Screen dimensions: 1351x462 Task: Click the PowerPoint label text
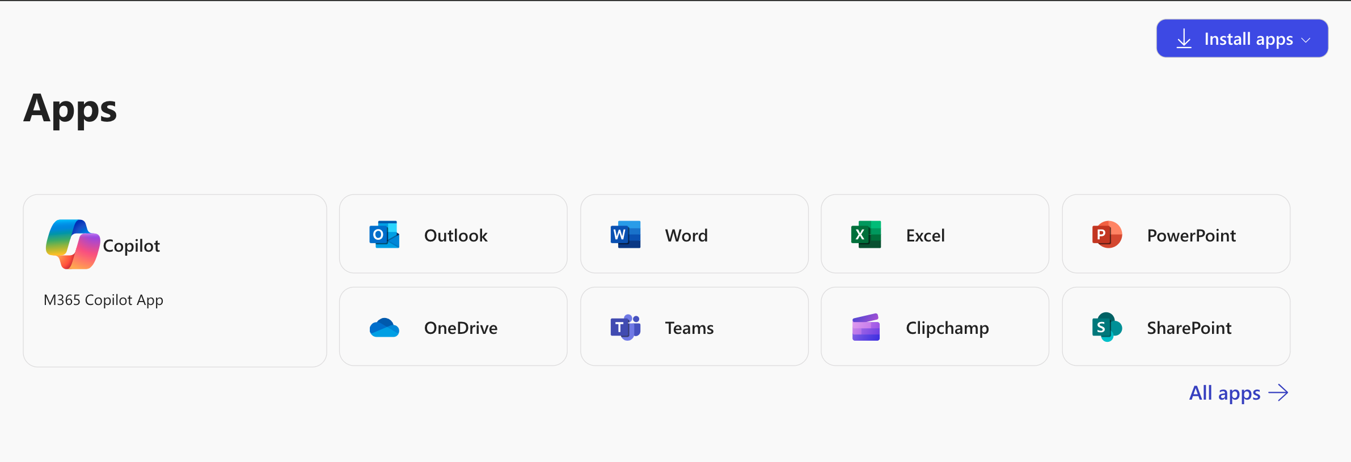pyautogui.click(x=1191, y=235)
